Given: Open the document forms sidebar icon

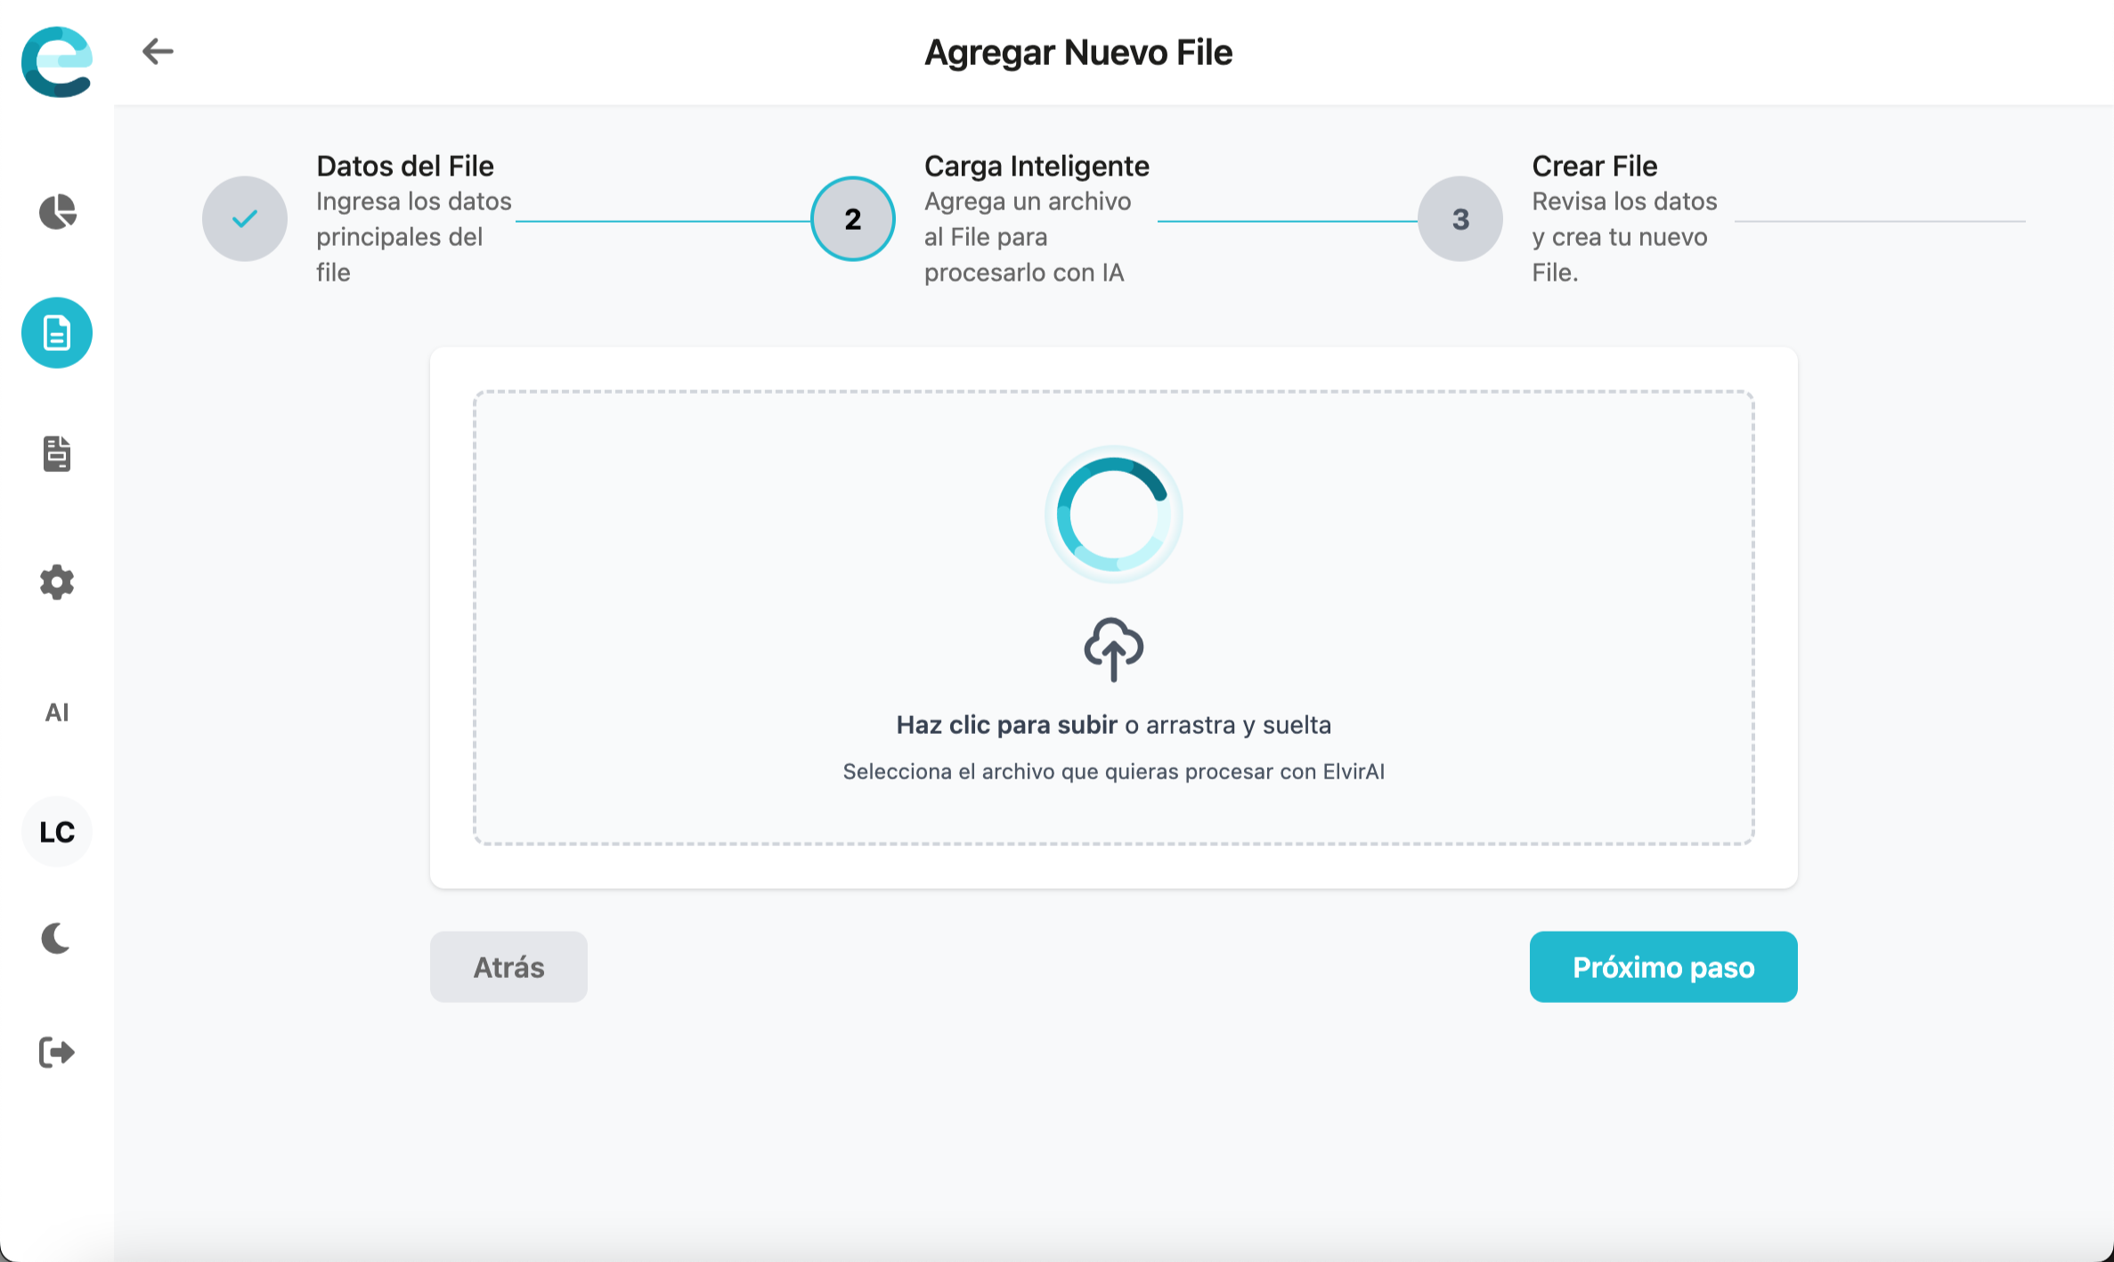Looking at the screenshot, I should 57,453.
